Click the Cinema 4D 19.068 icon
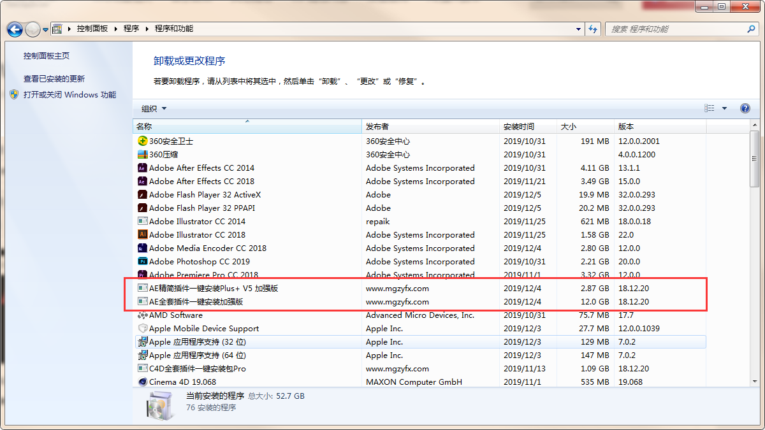Image resolution: width=765 pixels, height=430 pixels. [143, 382]
